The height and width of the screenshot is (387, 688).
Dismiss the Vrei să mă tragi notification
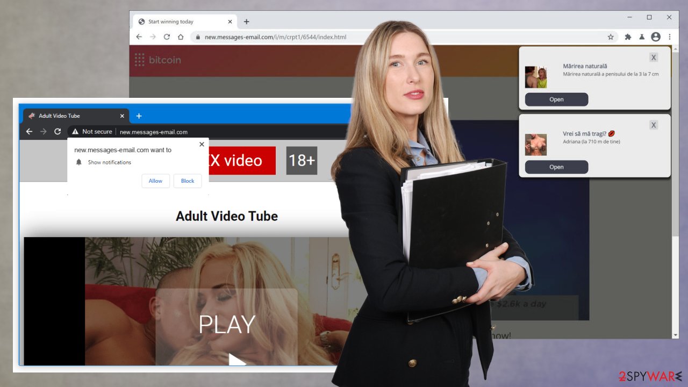click(653, 125)
